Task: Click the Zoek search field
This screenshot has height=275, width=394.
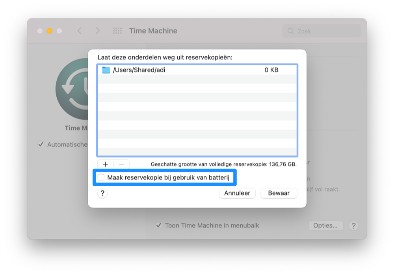Action: coord(322,31)
